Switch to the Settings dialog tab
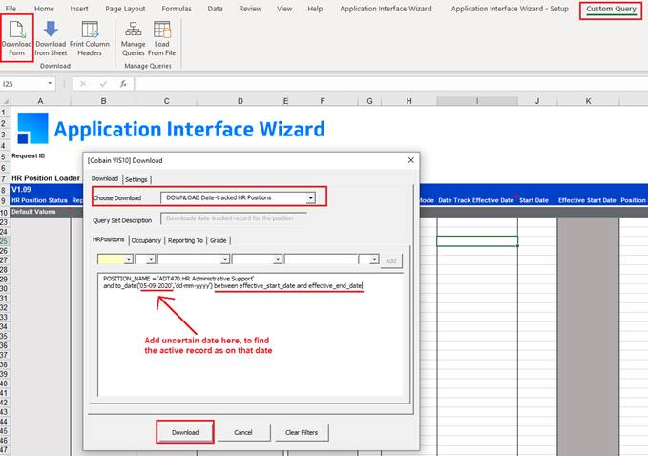648x456 pixels. coord(136,179)
